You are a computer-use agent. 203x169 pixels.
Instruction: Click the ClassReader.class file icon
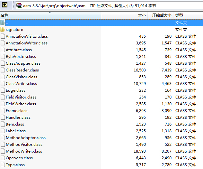point(3,70)
